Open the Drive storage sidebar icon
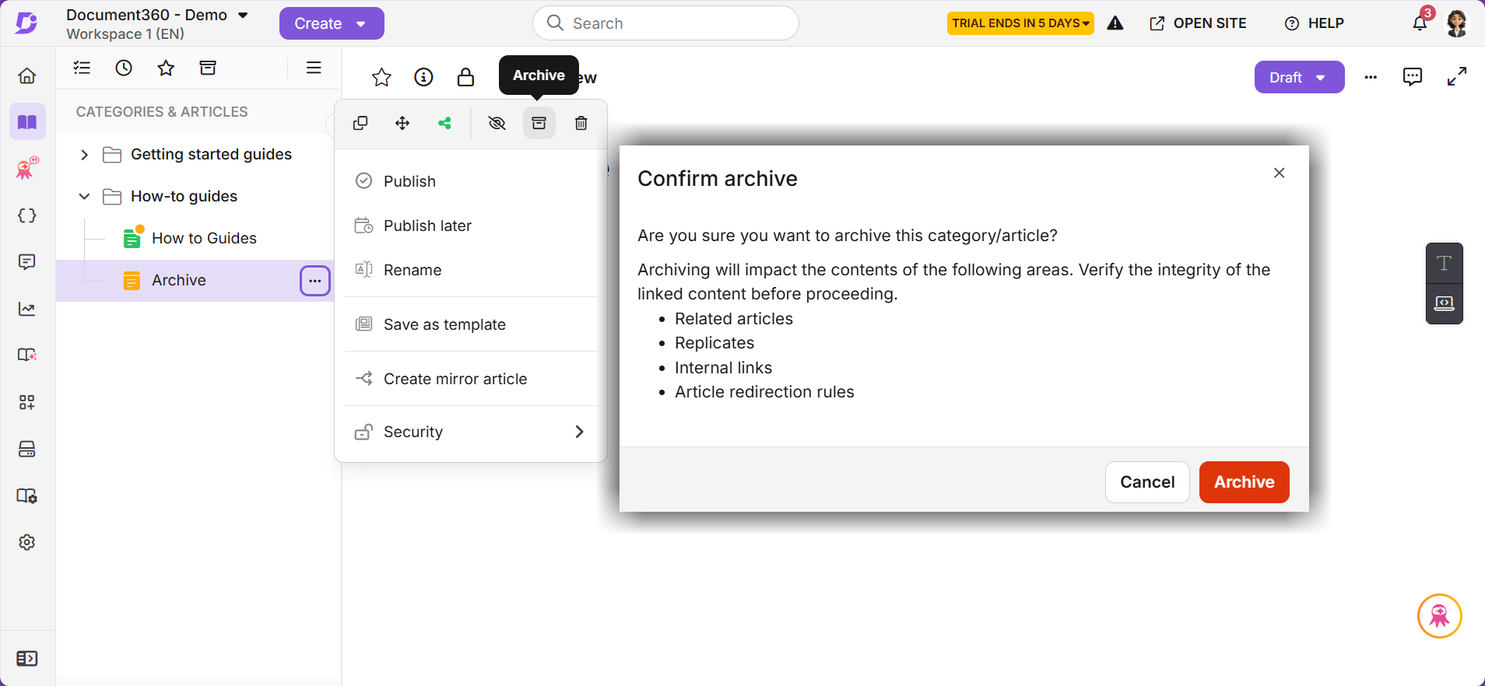 [27, 449]
